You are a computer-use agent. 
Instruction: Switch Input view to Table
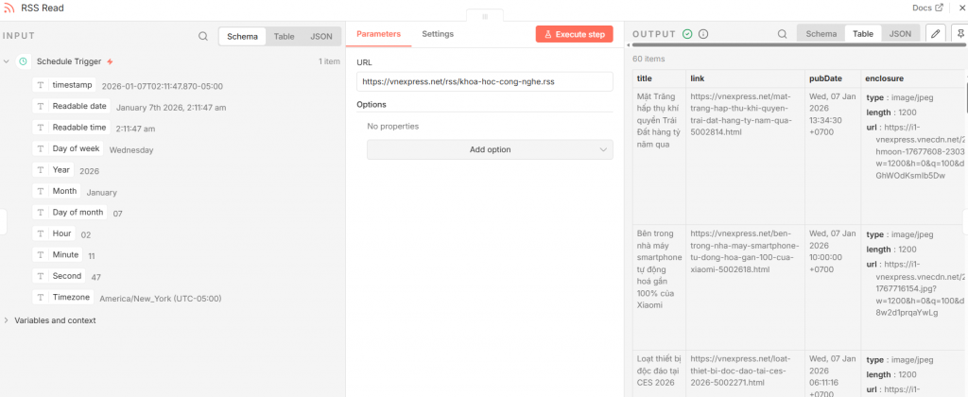point(284,36)
